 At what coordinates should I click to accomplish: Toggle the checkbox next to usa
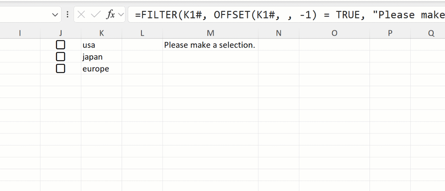pos(60,45)
